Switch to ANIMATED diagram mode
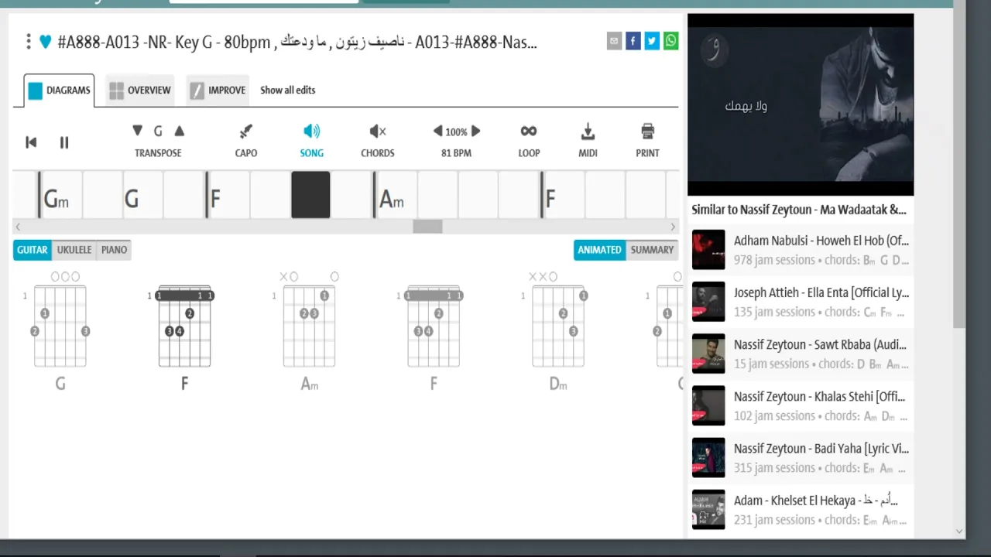Viewport: 991px width, 557px height. [x=599, y=250]
